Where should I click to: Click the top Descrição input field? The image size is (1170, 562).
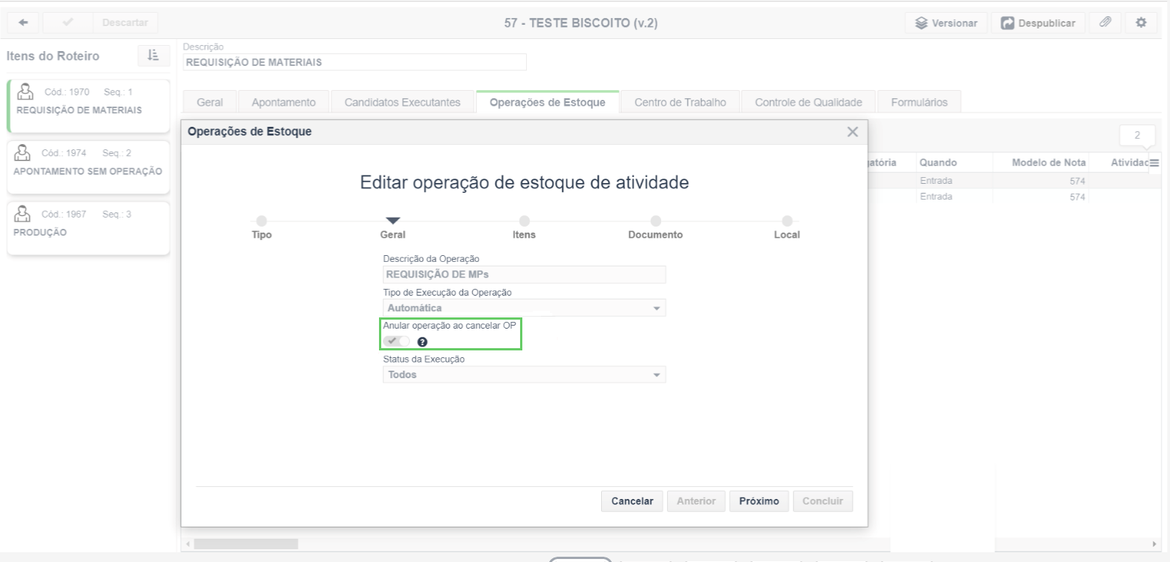[354, 62]
